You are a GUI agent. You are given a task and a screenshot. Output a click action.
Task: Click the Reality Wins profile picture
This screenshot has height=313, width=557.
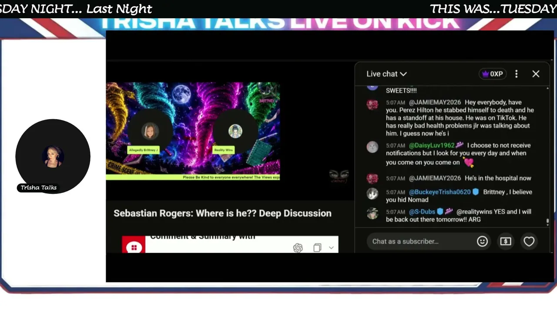click(235, 131)
